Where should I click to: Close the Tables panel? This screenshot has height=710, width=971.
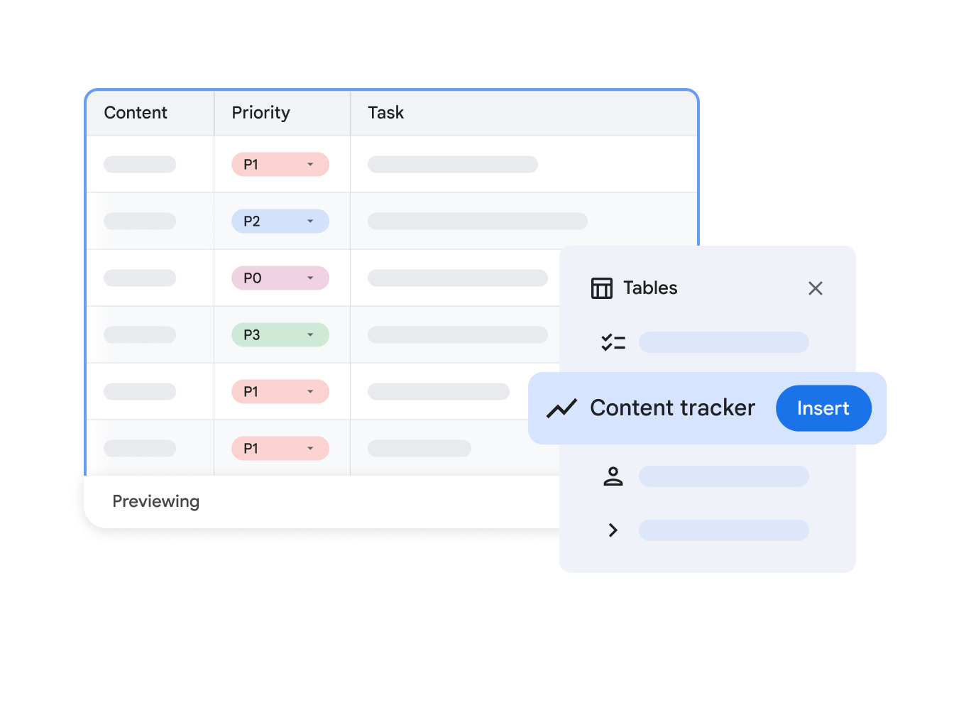pyautogui.click(x=815, y=288)
